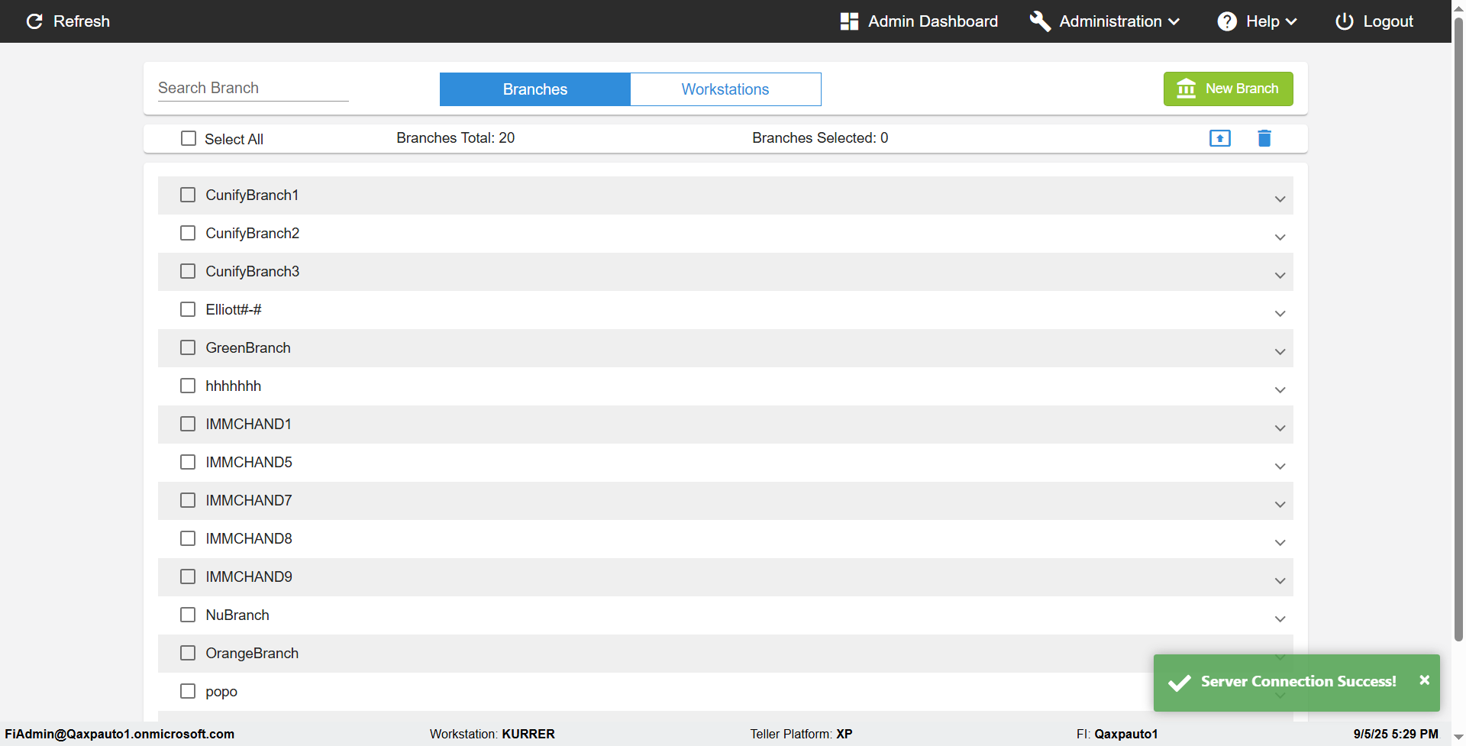Click the NuBranch branch name
Viewport: 1466px width, 746px height.
point(237,615)
